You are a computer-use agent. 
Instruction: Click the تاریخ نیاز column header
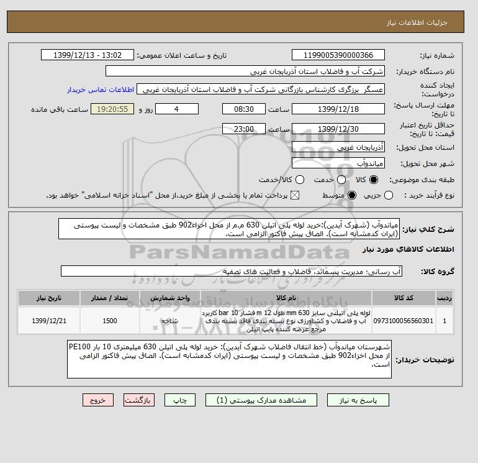tap(49, 298)
